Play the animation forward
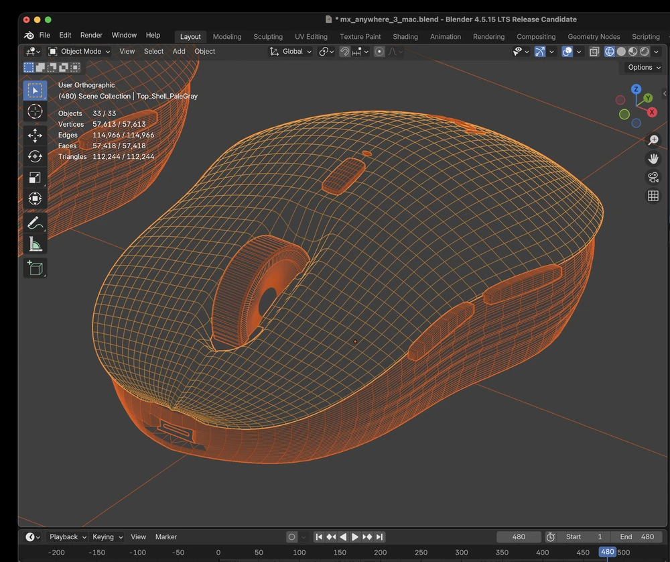This screenshot has height=562, width=670. 355,537
